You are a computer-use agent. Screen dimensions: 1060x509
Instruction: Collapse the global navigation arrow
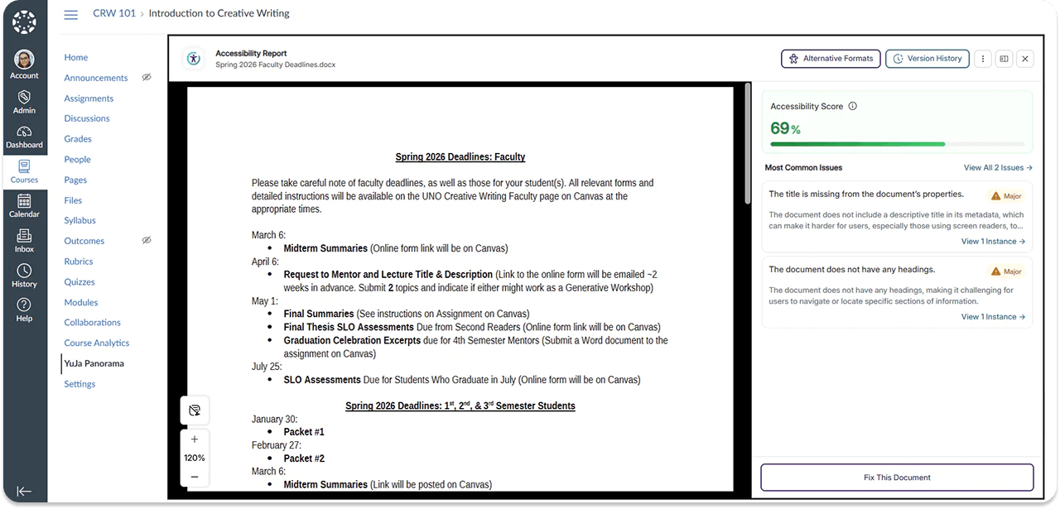pos(24,491)
